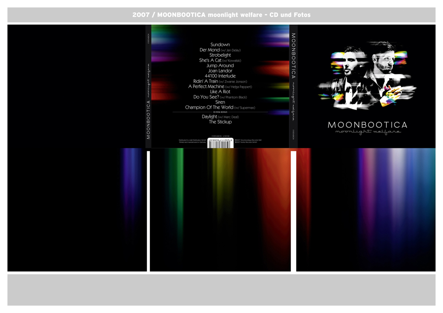Click the vertical MOONBOOTICA text on left spine

tap(149, 120)
